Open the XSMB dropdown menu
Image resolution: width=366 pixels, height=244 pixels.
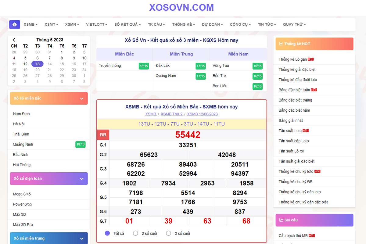30,24
